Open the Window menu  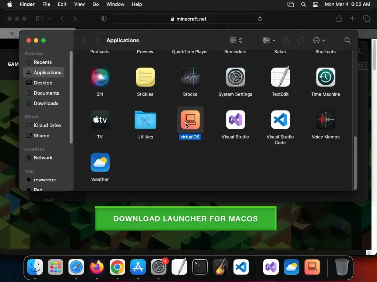pos(115,4)
